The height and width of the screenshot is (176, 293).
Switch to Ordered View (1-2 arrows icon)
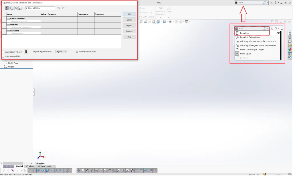point(21,8)
